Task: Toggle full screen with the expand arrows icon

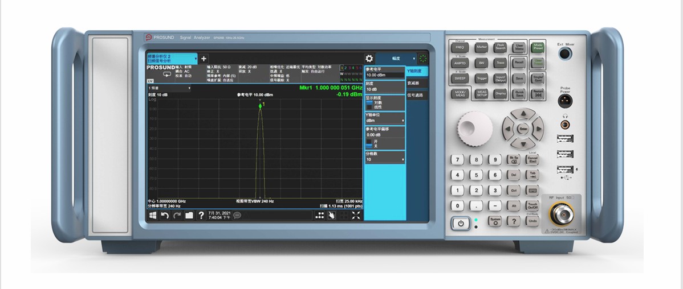Action: coord(356,215)
